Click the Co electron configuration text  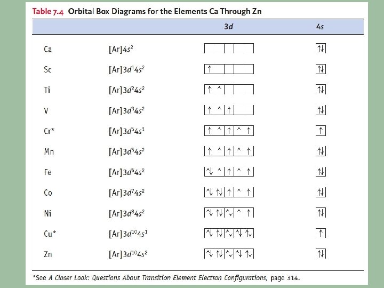coord(127,193)
